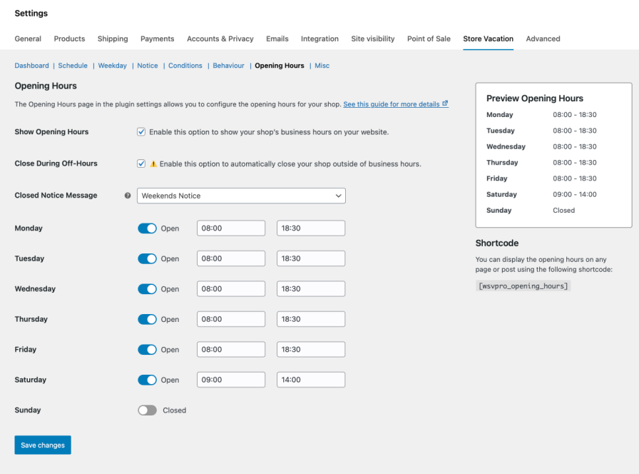Click the help icon beside Closed Notice Message
This screenshot has height=474, width=639.
(128, 196)
